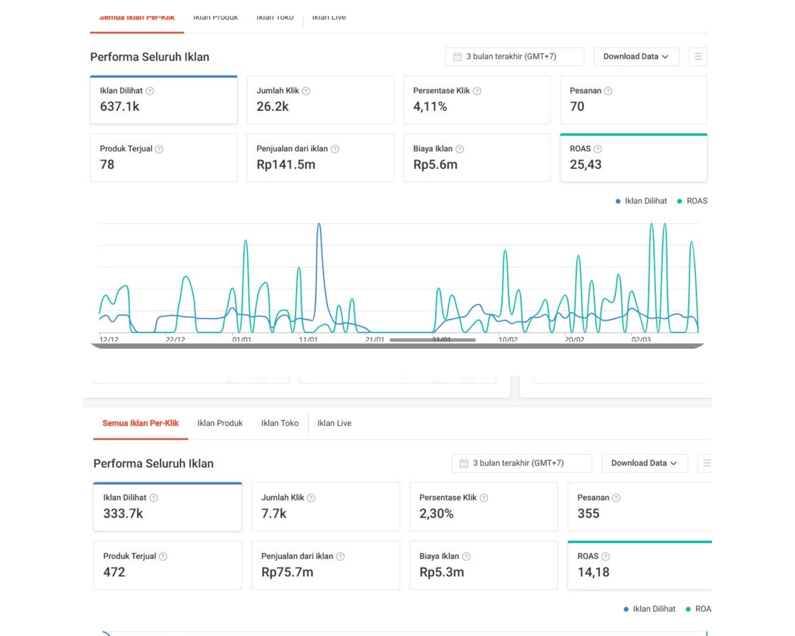Click help icon beside Produk Terjual 78
The width and height of the screenshot is (795, 636).
[159, 149]
